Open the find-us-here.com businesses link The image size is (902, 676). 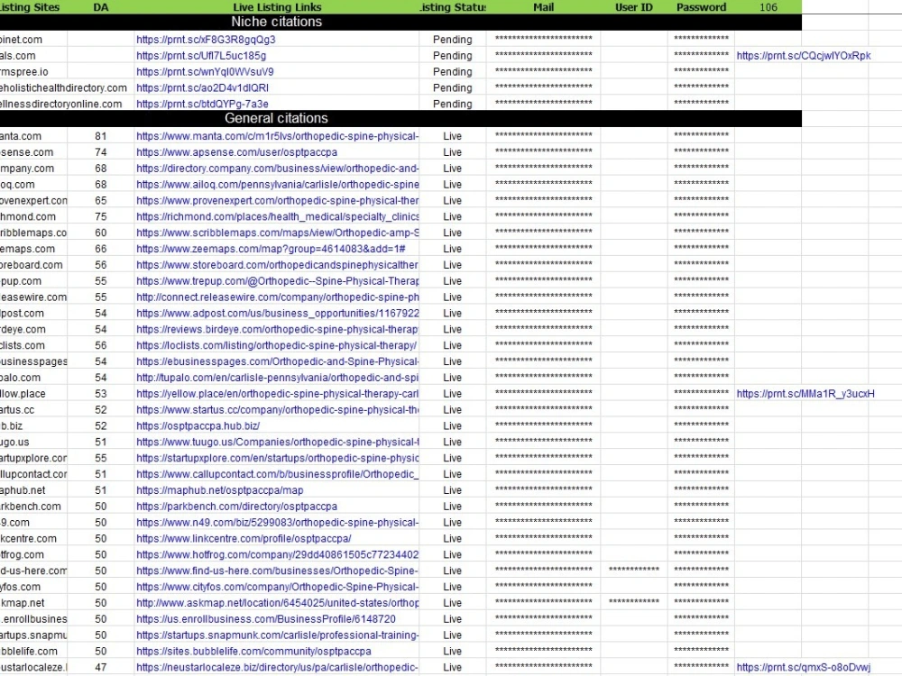[277, 571]
